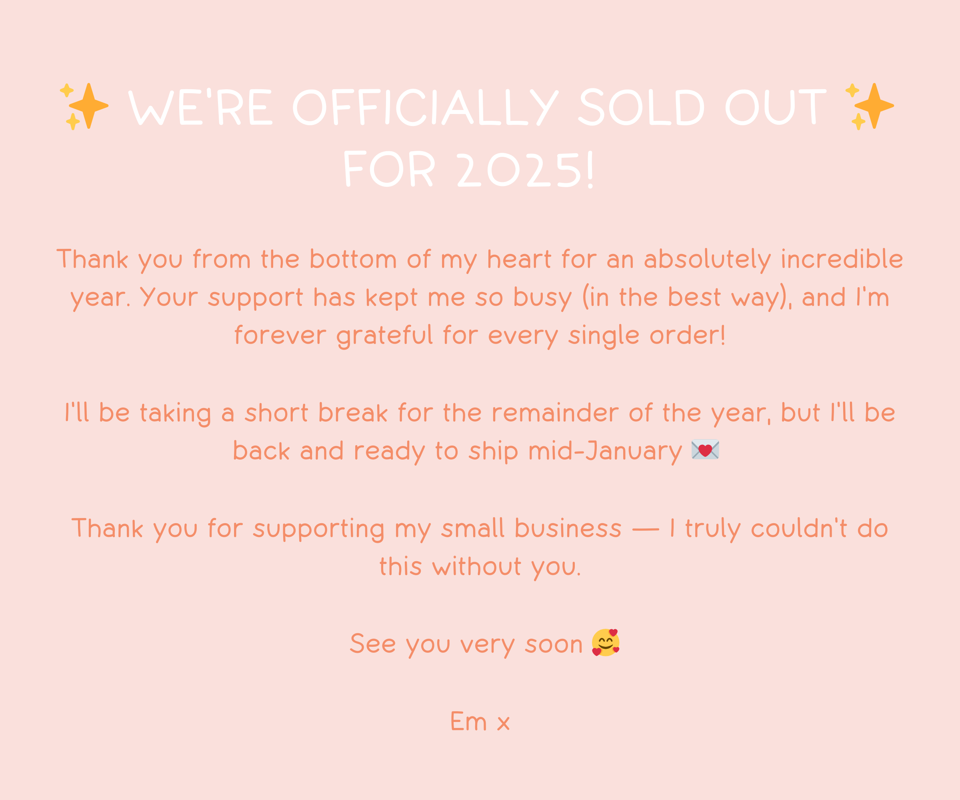
Task: Click the words 'small business'
Action: point(531,528)
